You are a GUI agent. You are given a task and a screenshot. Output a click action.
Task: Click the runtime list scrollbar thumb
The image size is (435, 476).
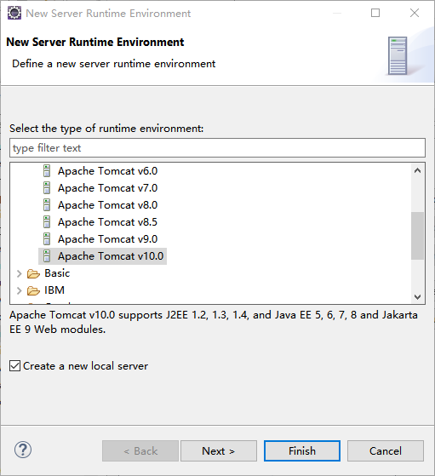click(x=417, y=236)
